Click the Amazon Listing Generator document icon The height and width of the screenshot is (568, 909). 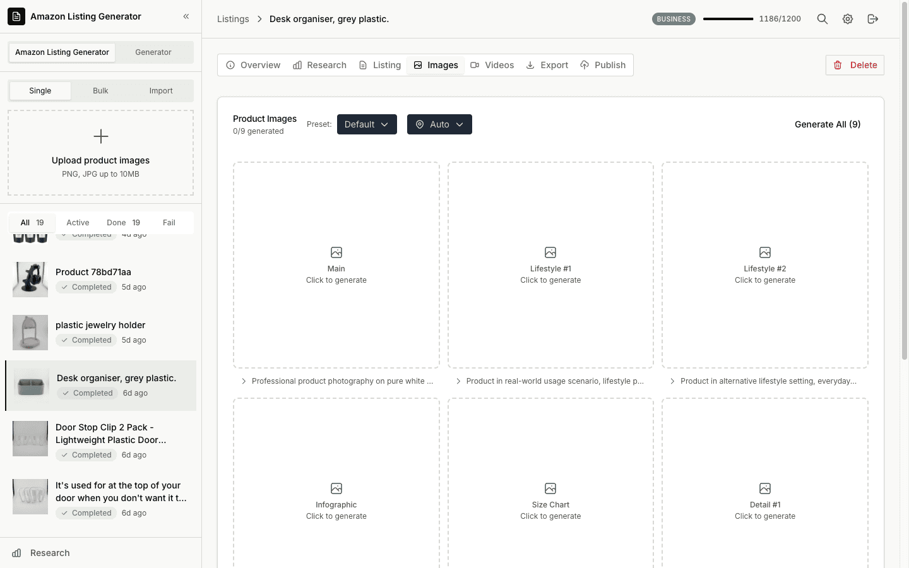[x=16, y=16]
